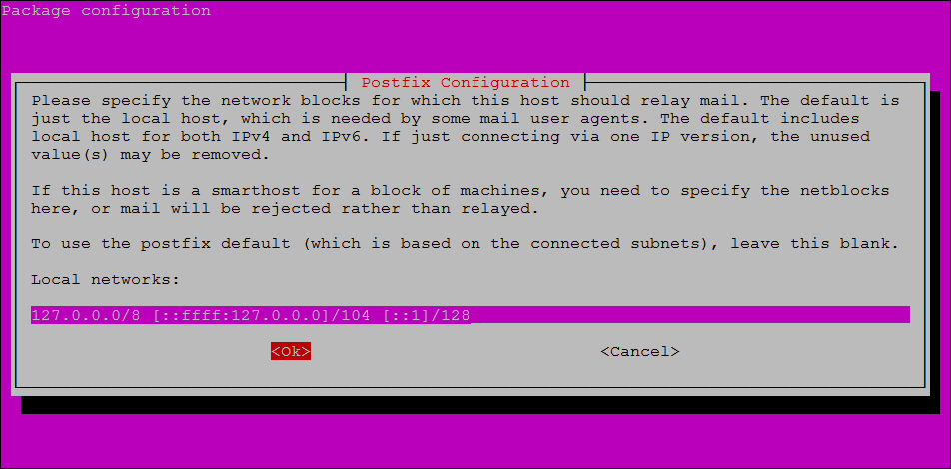
Task: Click the Local networks: label
Action: [106, 280]
